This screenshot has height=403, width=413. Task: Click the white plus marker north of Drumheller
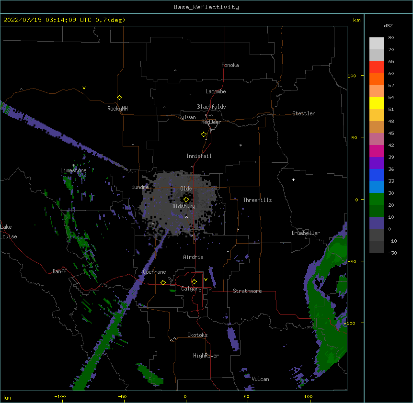293,179
